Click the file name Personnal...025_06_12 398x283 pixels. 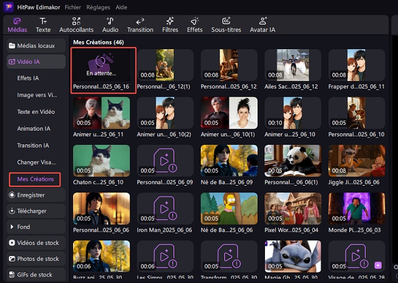pos(229,87)
